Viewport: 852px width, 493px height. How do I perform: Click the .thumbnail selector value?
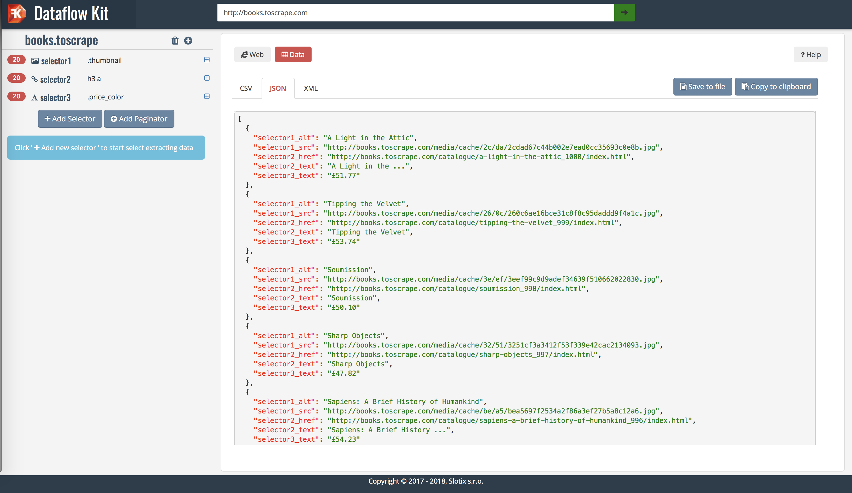click(104, 60)
